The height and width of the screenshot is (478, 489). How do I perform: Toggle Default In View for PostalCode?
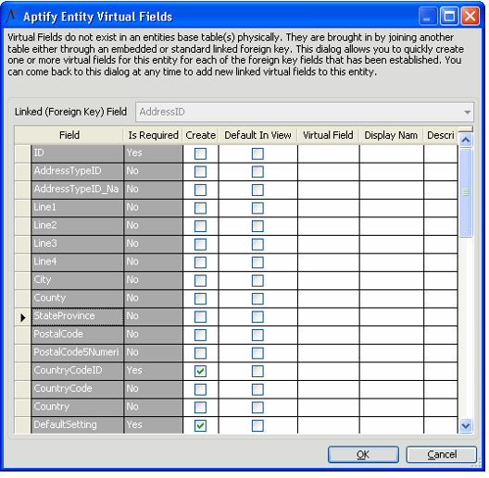(x=257, y=335)
